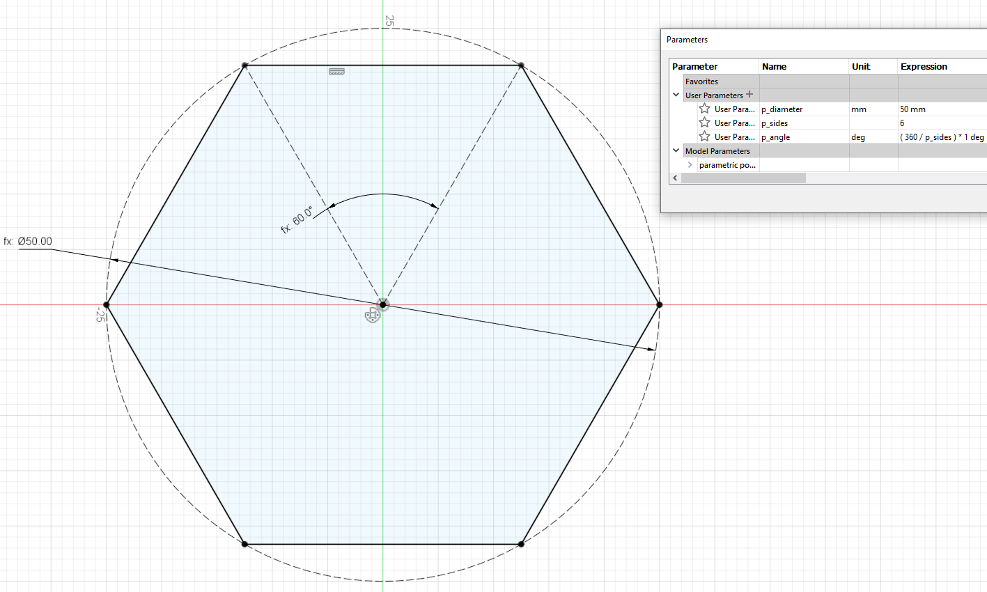Select the fx: 60.0° angle dimension
The image size is (987, 592).
point(297,220)
